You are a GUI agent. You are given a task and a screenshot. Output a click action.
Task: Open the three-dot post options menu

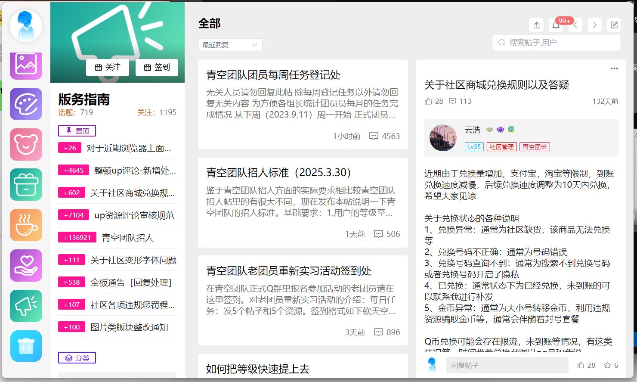(x=614, y=68)
